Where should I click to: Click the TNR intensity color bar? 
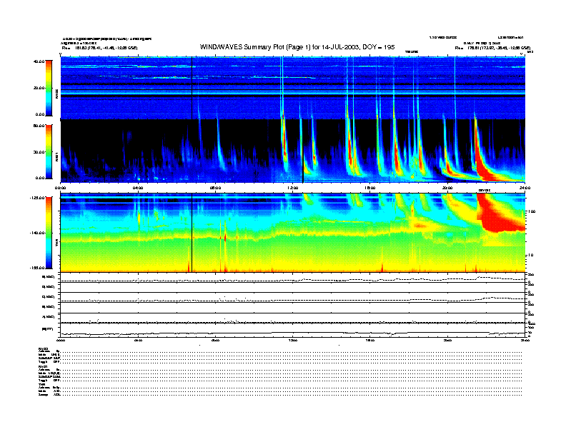coord(49,233)
